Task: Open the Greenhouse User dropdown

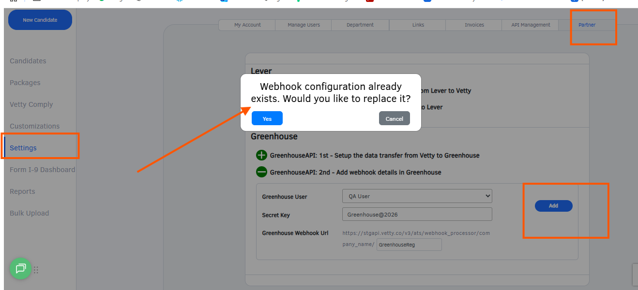Action: point(417,196)
